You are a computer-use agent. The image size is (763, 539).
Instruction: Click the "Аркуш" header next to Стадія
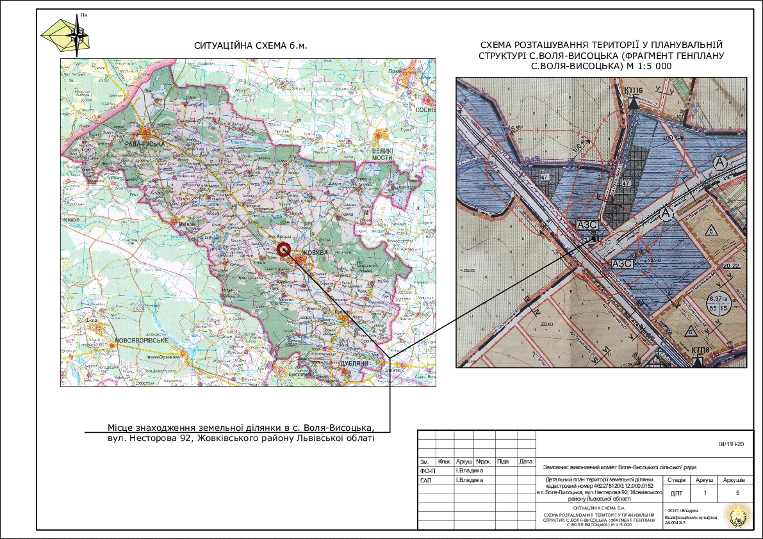tap(705, 480)
